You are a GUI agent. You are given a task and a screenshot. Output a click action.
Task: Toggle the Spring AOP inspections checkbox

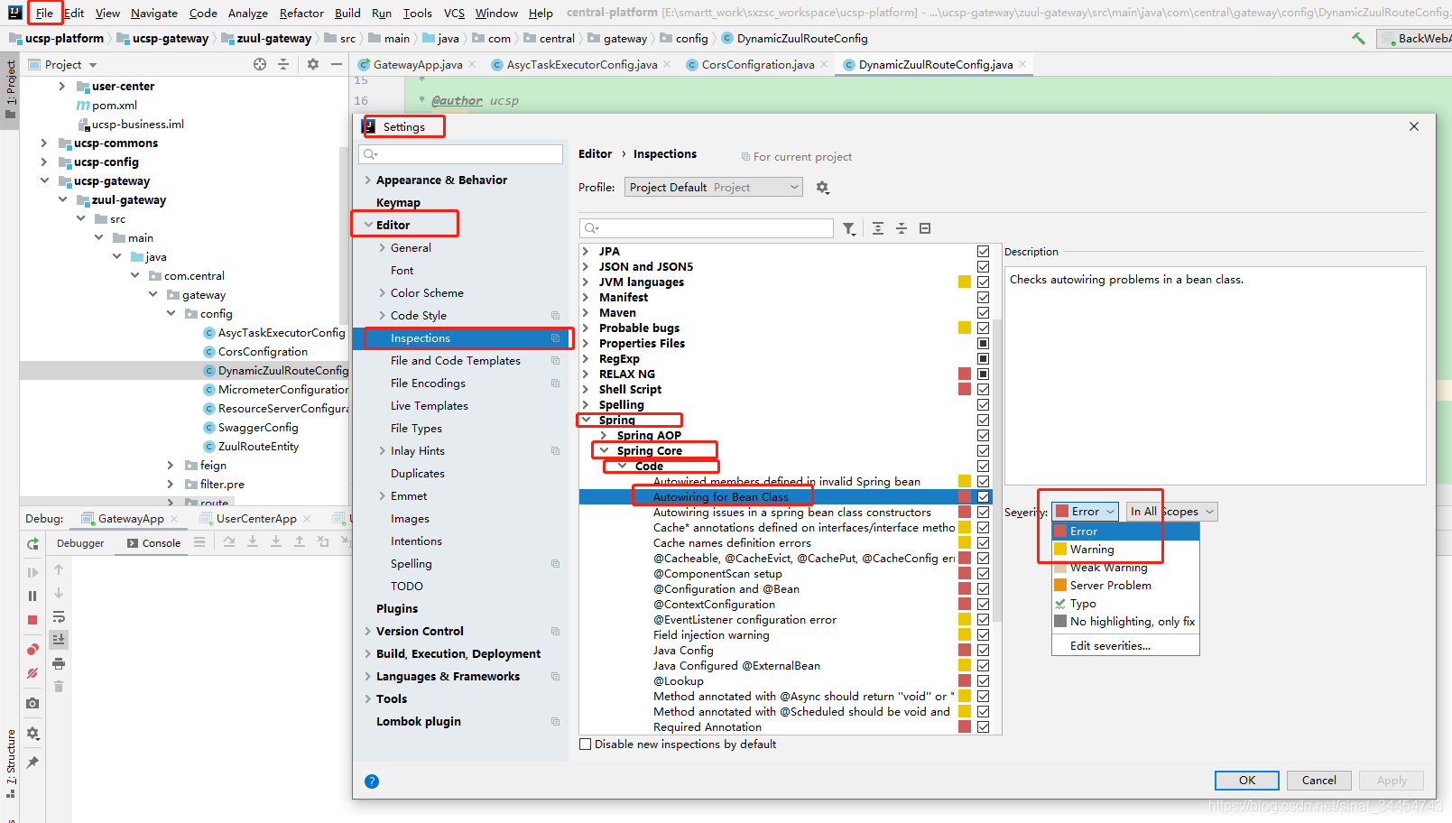click(984, 436)
